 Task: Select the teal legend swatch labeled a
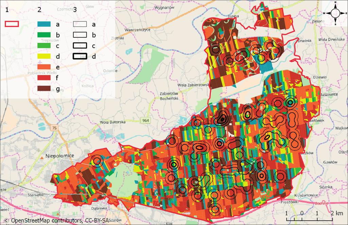click(x=44, y=24)
